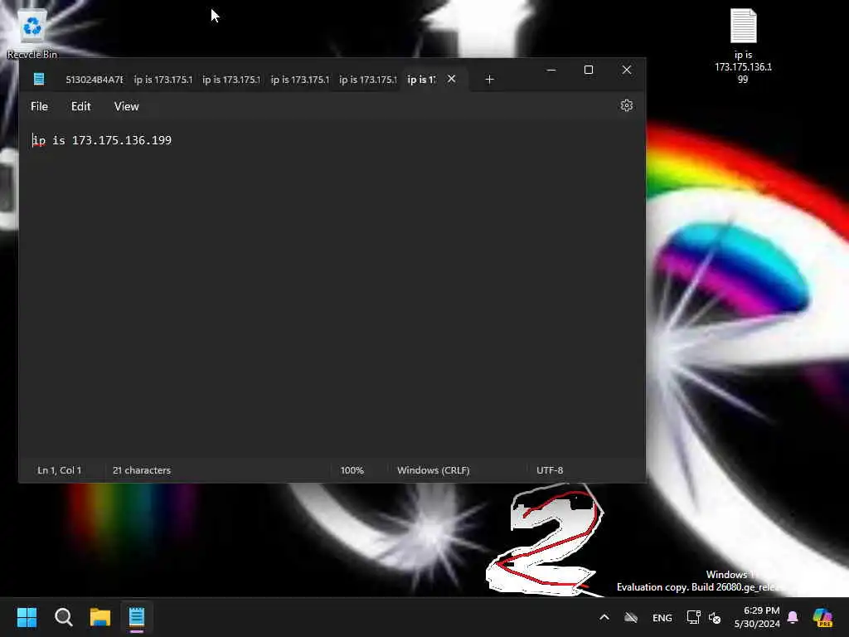Click the network display tray icon
The width and height of the screenshot is (849, 637).
pyautogui.click(x=693, y=617)
